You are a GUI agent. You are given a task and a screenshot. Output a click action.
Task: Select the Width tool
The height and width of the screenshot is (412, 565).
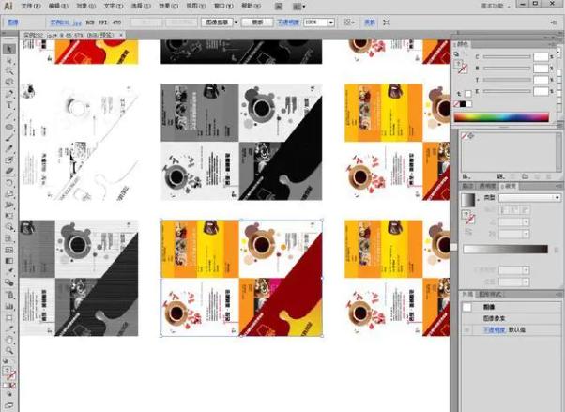[x=9, y=205]
